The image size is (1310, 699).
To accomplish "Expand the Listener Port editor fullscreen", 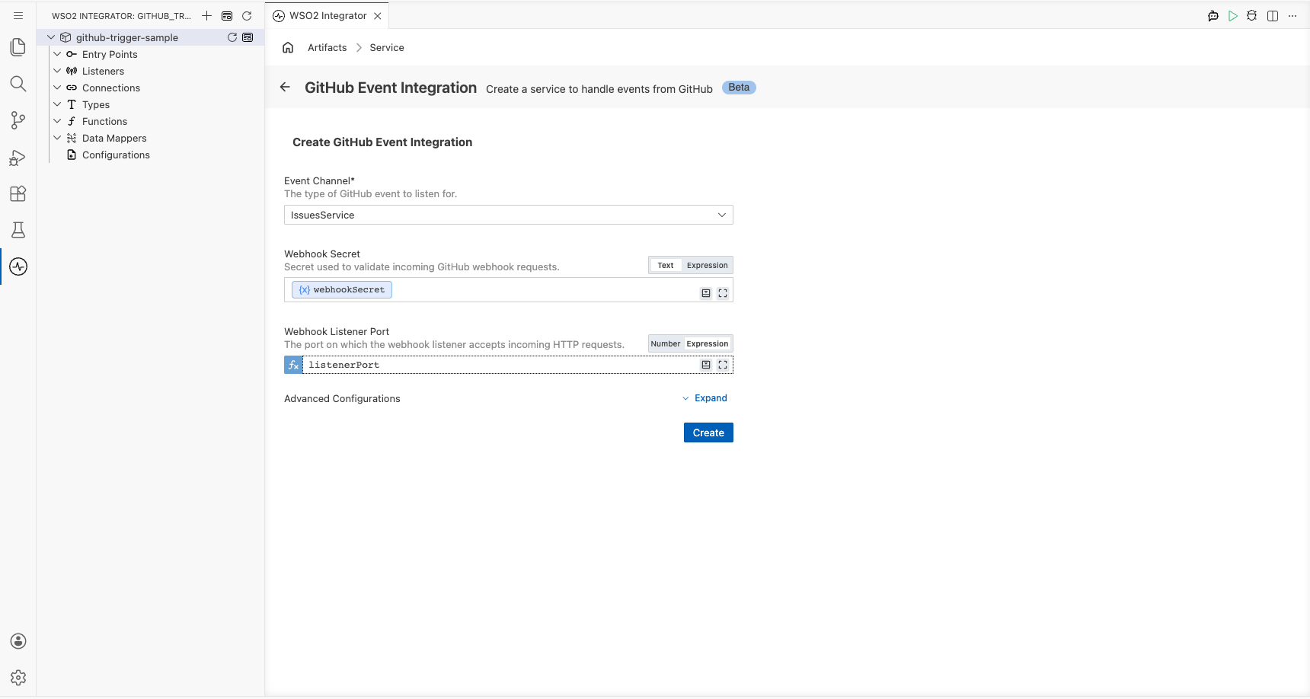I will pyautogui.click(x=723, y=365).
